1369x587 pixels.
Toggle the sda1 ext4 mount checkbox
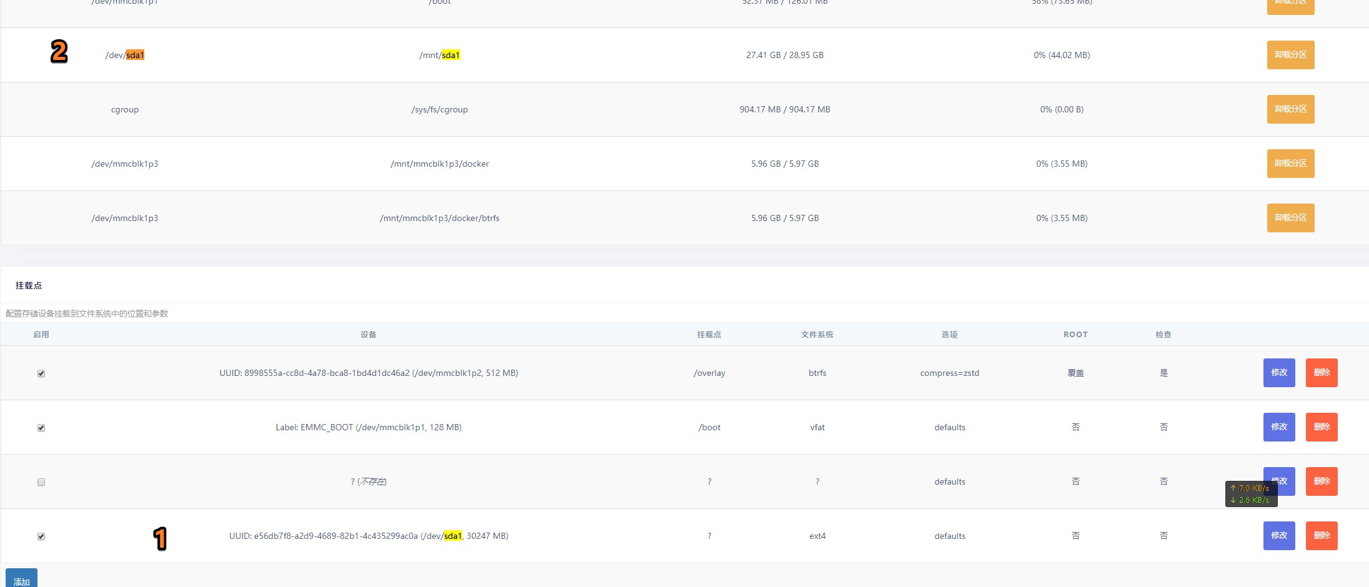click(41, 536)
